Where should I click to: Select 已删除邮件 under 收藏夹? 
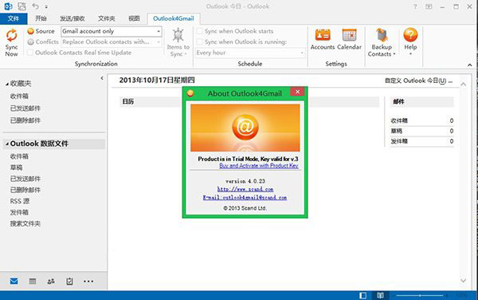tap(25, 120)
